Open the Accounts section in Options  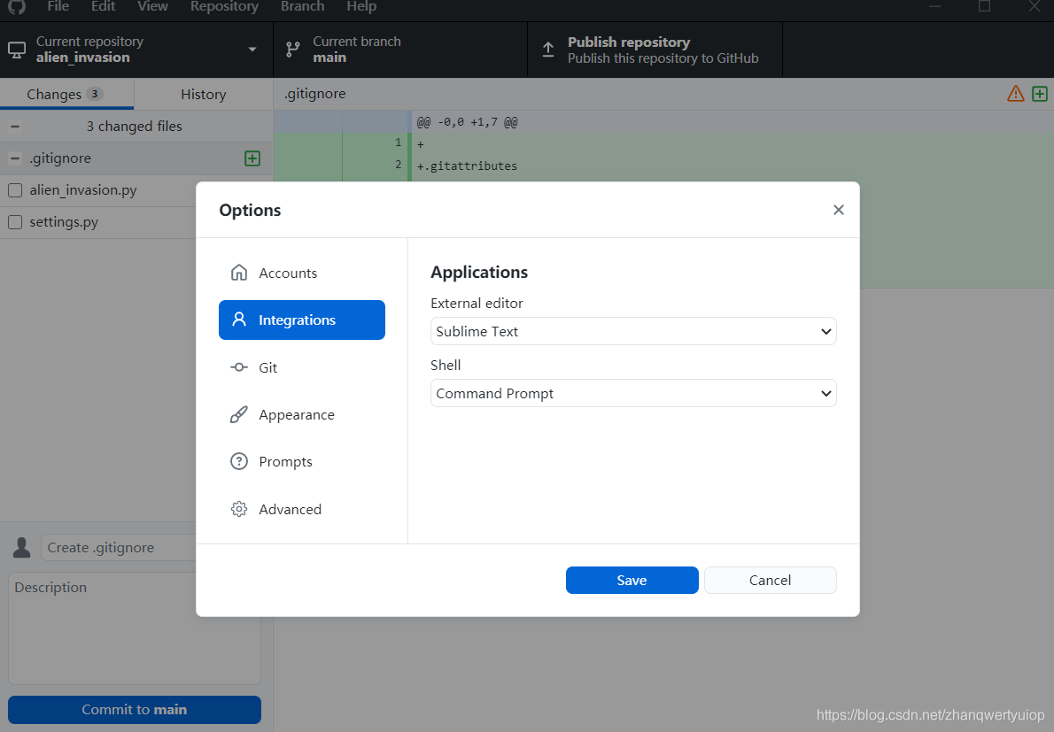tap(302, 274)
